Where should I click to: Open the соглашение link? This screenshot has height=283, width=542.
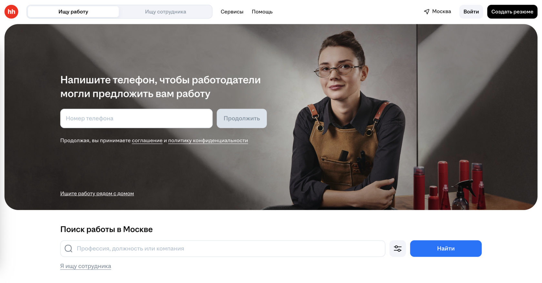click(147, 140)
